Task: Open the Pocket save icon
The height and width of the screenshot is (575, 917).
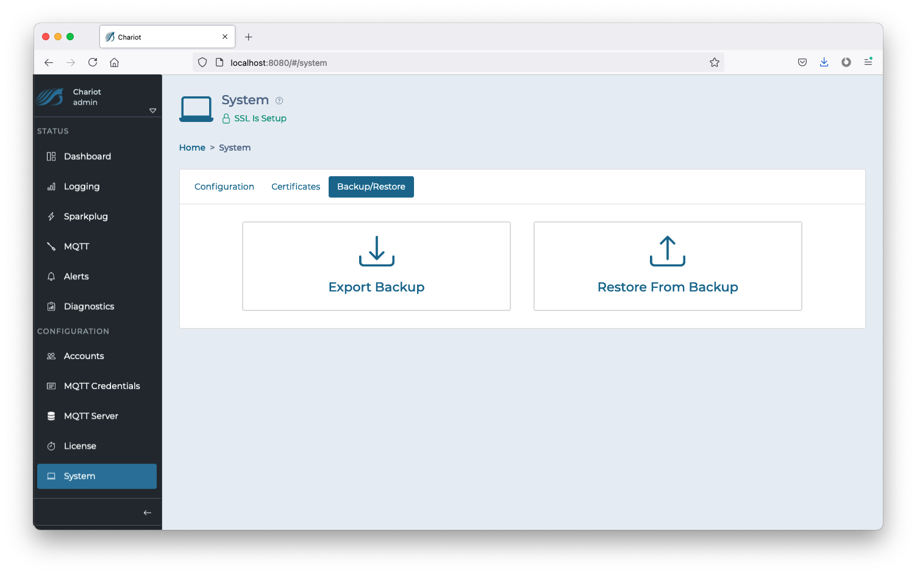Action: point(802,62)
